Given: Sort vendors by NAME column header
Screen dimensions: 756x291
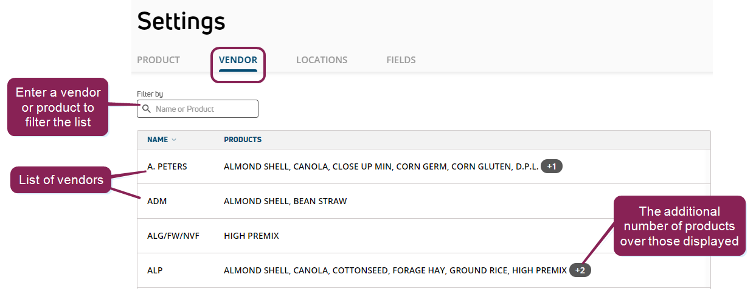Looking at the screenshot, I should pyautogui.click(x=158, y=140).
